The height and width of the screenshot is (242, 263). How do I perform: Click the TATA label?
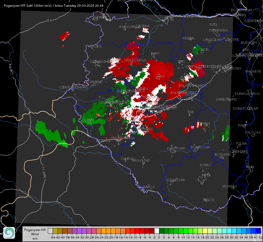click(213, 25)
